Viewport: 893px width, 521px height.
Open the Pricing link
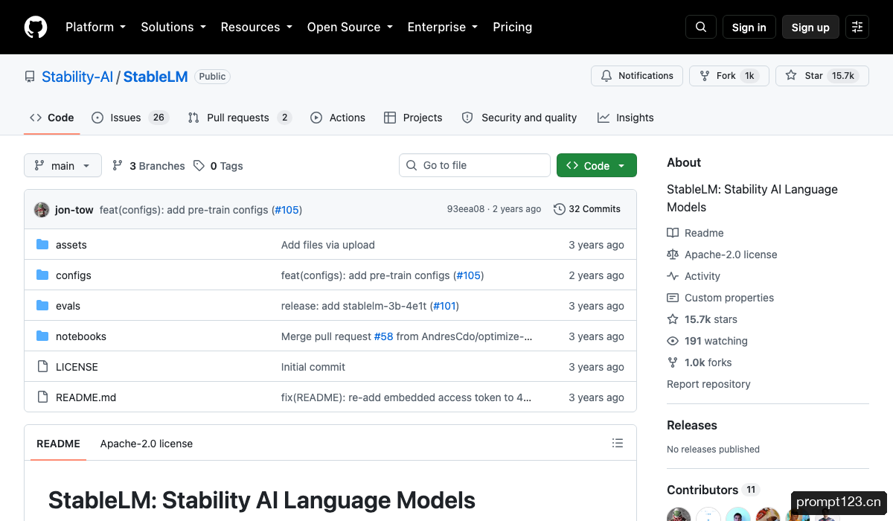[513, 27]
